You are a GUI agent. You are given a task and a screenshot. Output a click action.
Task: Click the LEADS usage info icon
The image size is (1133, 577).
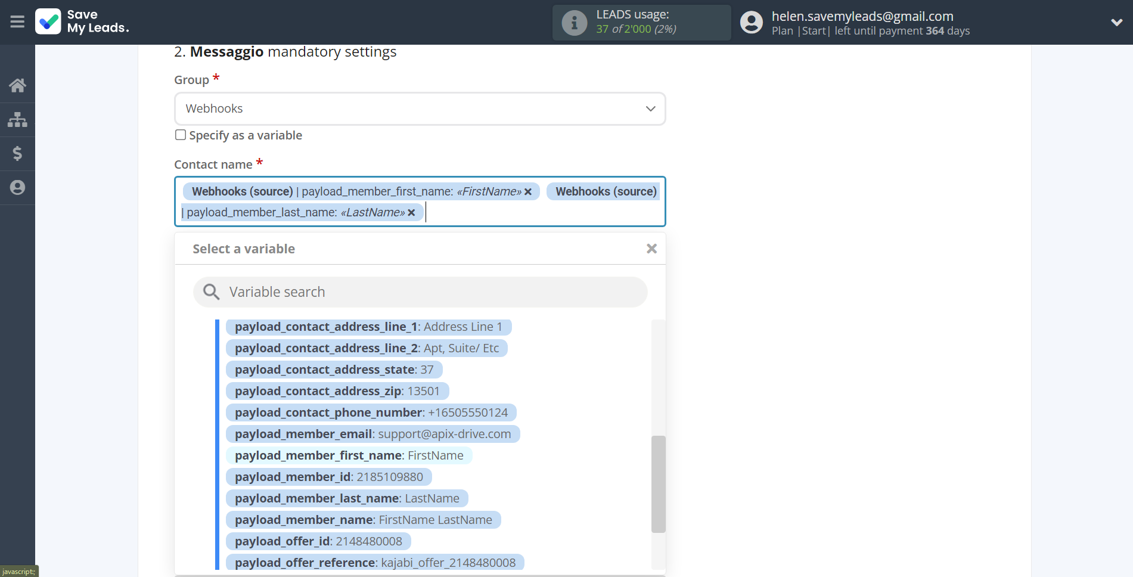(x=575, y=23)
